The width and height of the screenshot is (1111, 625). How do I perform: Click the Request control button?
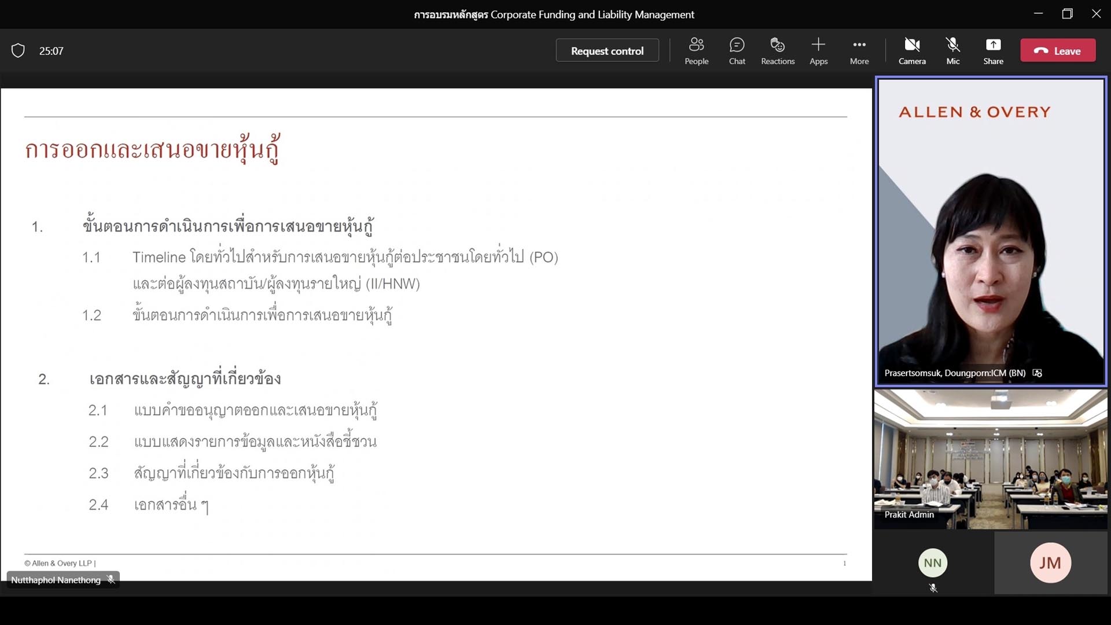607,51
